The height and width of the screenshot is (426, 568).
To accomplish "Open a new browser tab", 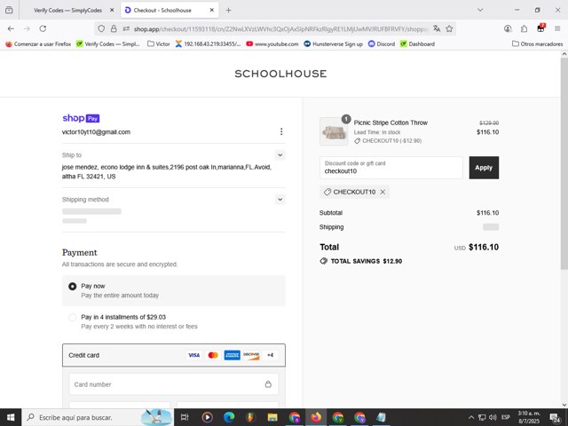I will (228, 10).
